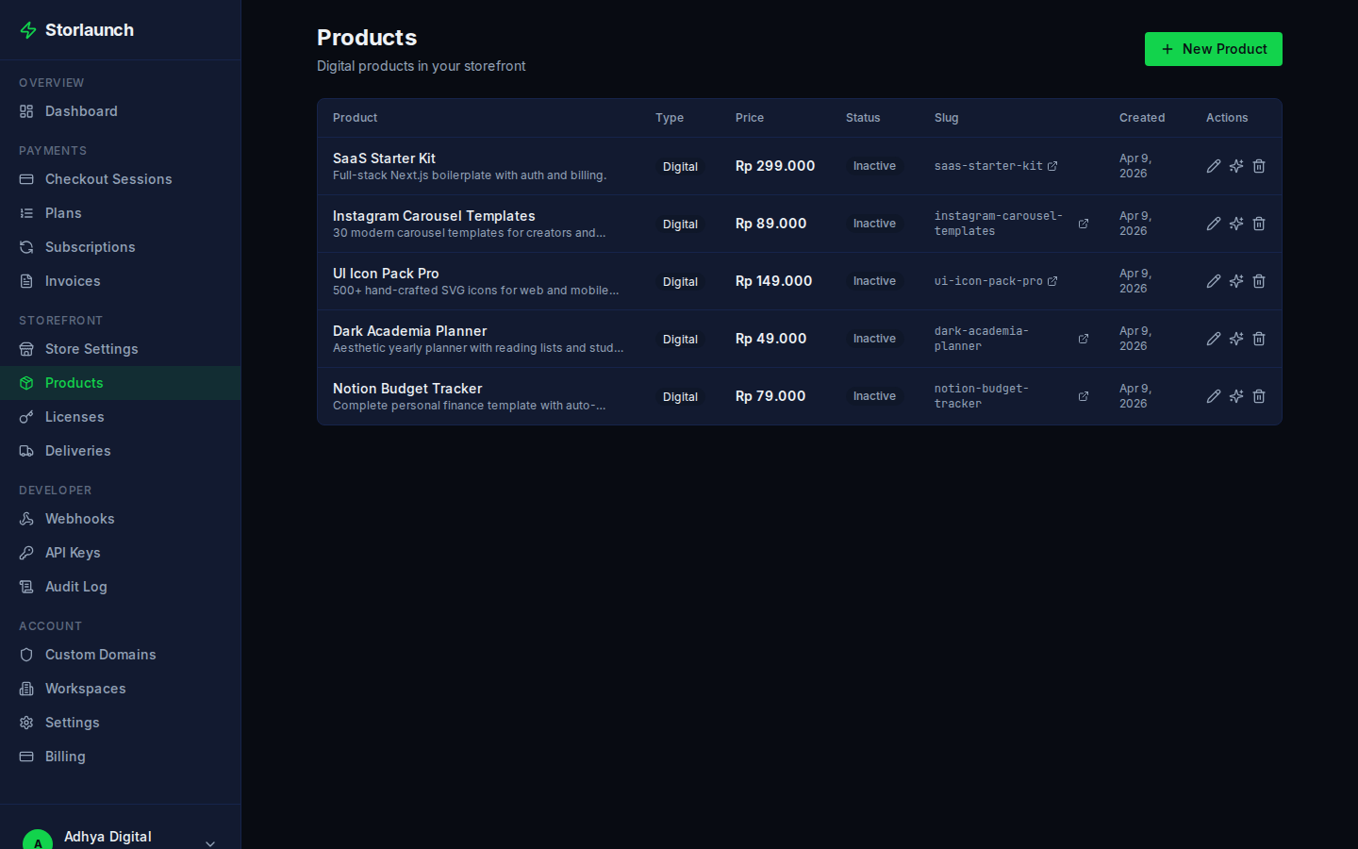
Task: Select the edit pencil for SaaS Starter Kit
Action: (x=1214, y=165)
